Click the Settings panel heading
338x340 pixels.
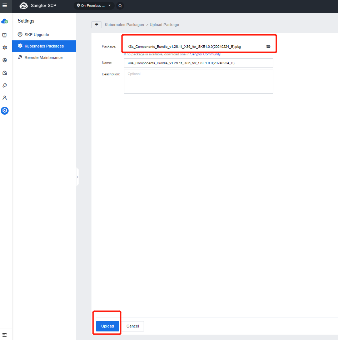click(x=26, y=21)
